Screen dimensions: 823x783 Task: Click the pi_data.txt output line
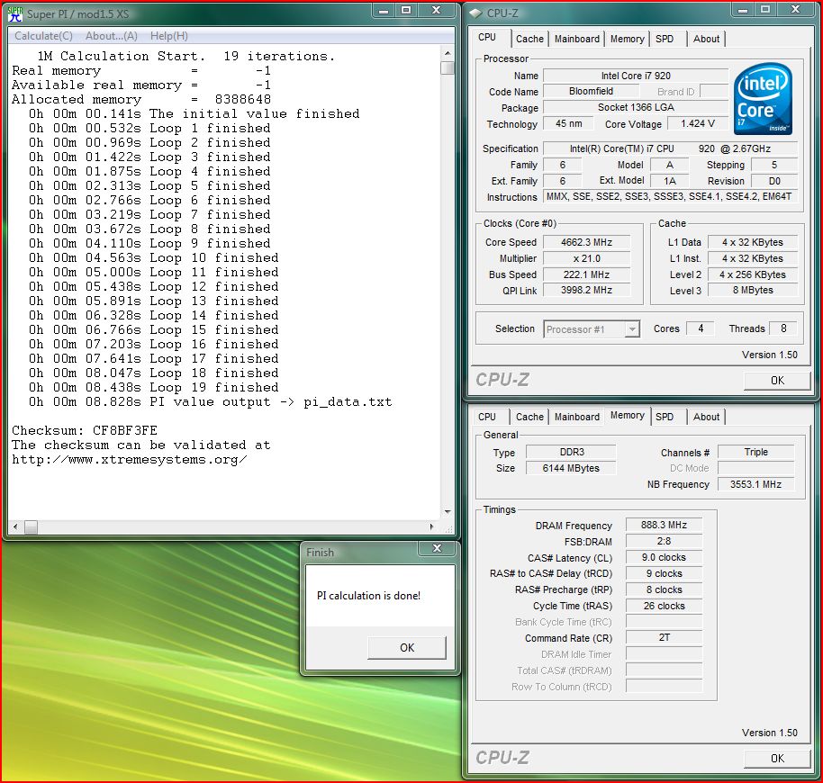(210, 401)
